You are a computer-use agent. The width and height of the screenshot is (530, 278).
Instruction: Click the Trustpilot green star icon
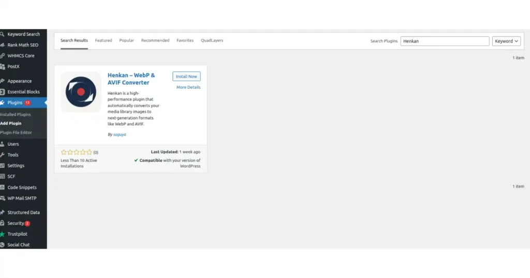(x=2, y=234)
